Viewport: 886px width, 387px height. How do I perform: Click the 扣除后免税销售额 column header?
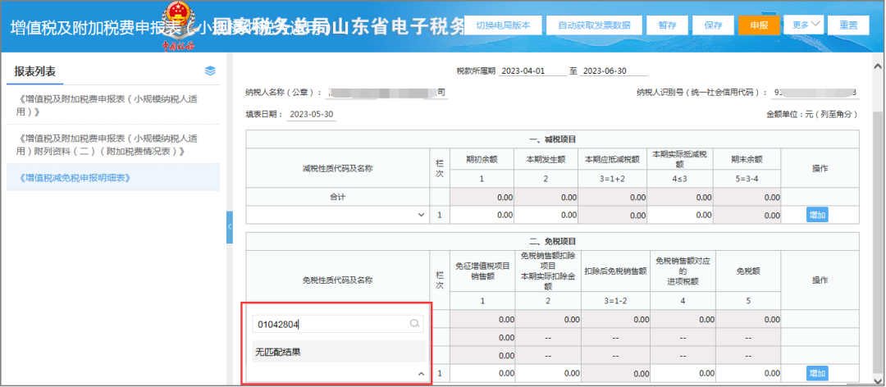click(614, 271)
